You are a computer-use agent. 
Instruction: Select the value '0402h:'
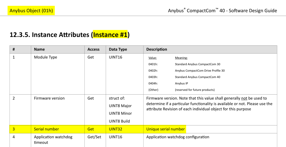pyautogui.click(x=153, y=70)
